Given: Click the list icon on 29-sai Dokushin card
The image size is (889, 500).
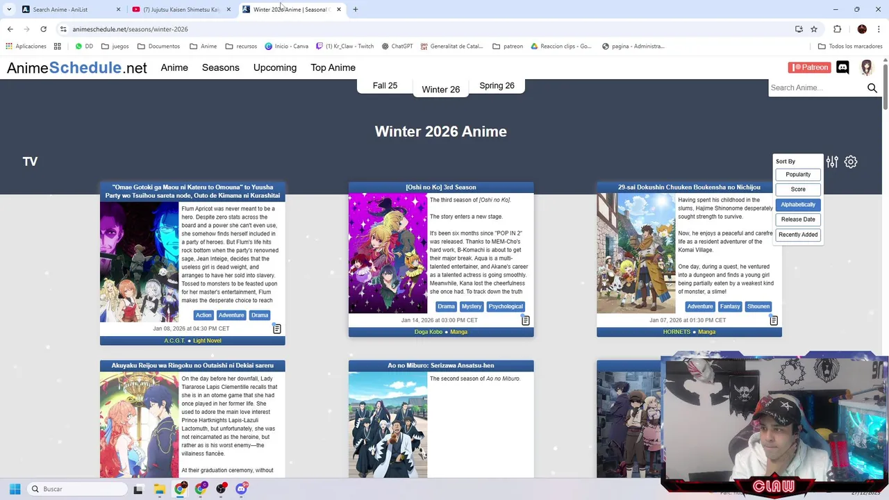Looking at the screenshot, I should tap(774, 320).
